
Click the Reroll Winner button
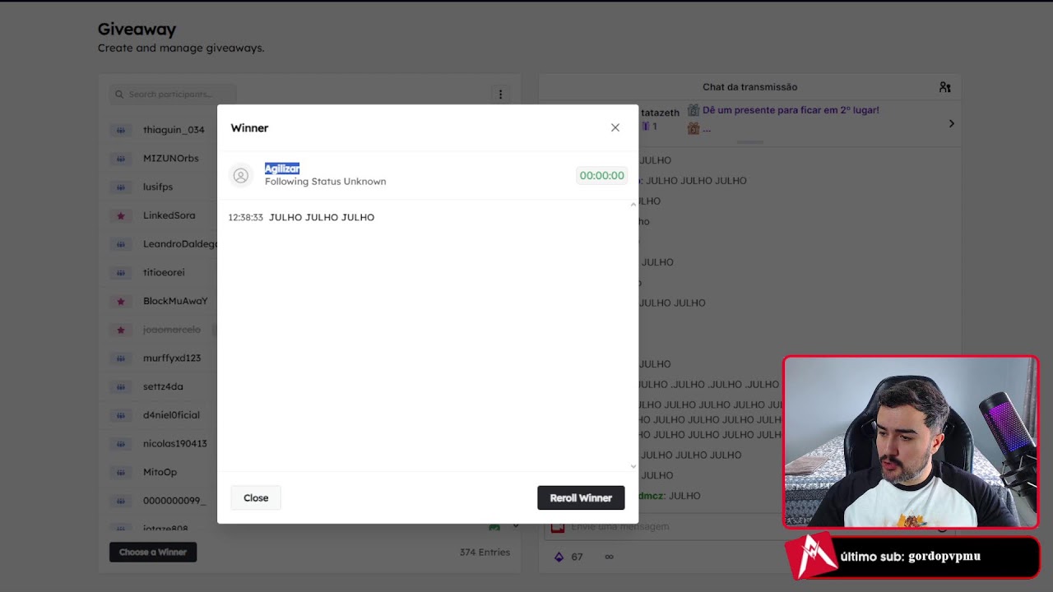point(581,497)
